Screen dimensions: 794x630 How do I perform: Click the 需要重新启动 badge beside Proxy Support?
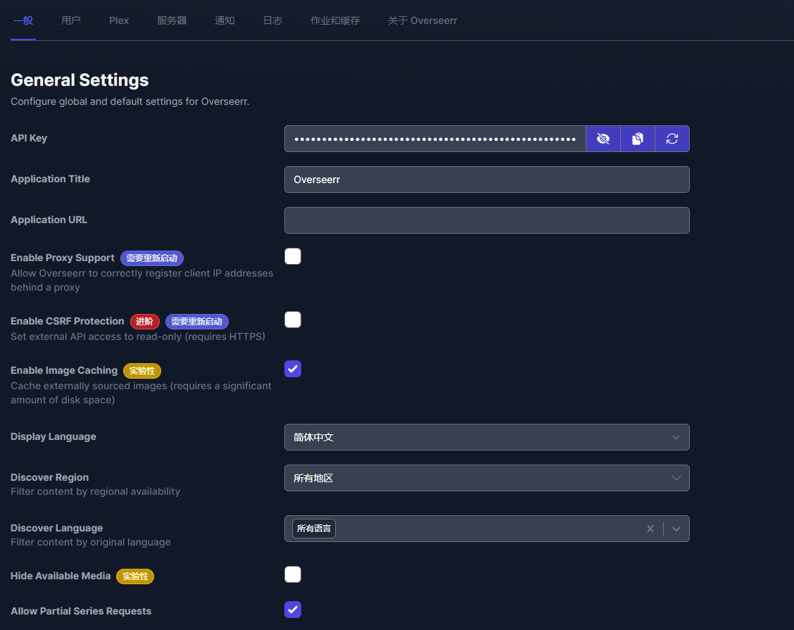152,258
